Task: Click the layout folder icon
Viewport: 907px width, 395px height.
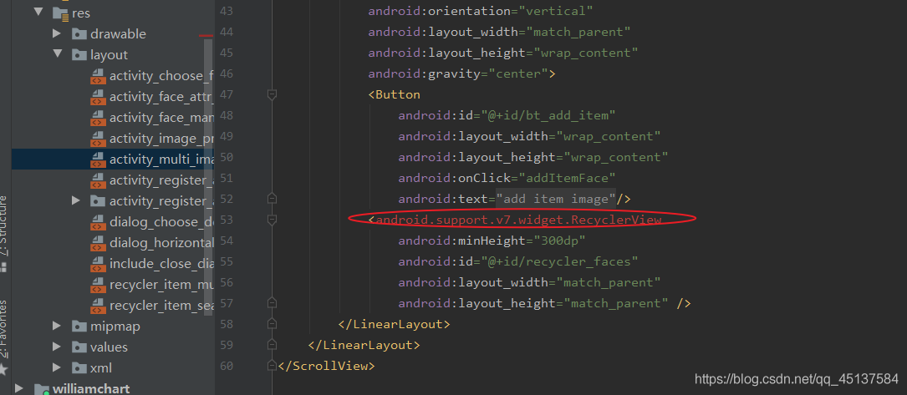Action: pyautogui.click(x=79, y=55)
